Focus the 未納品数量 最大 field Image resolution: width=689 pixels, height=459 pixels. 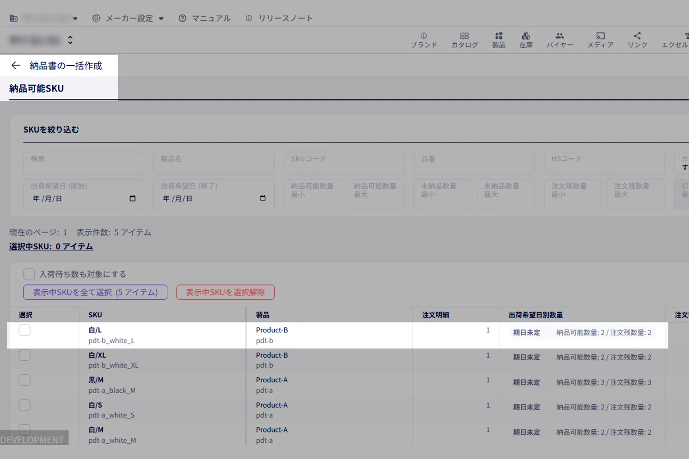(506, 194)
